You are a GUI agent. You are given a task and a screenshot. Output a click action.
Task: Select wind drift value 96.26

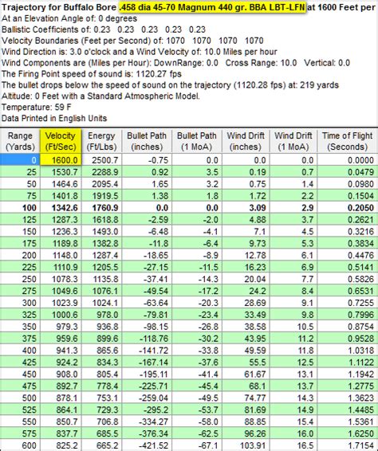pos(246,433)
